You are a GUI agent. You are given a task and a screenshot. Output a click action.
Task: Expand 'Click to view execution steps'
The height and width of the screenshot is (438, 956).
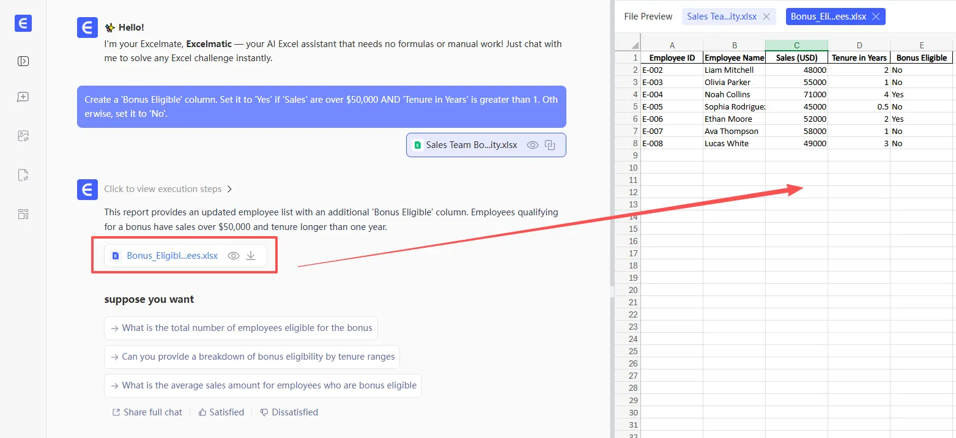pos(168,189)
